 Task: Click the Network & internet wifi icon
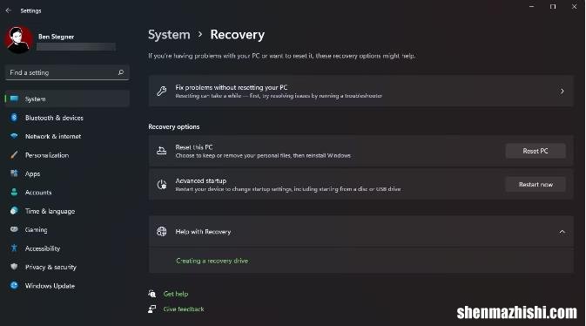click(14, 136)
